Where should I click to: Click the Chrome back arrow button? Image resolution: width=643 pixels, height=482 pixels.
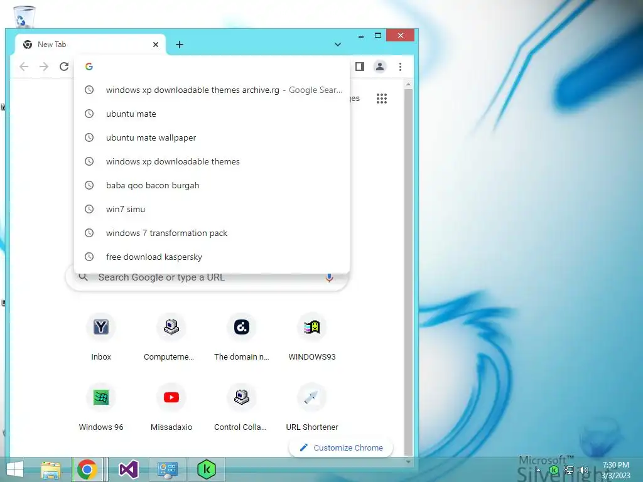coord(24,67)
